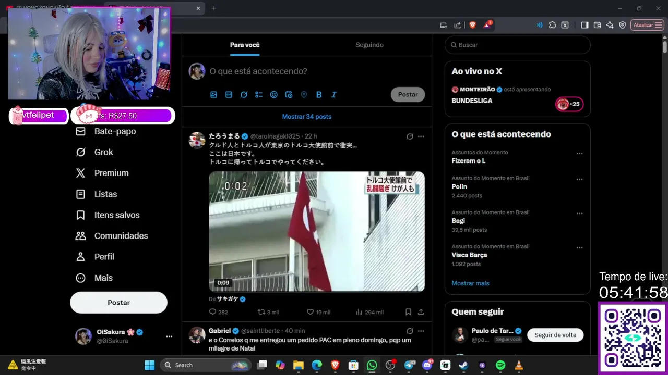Open account menu next to OiSakura
This screenshot has height=375, width=668.
pyautogui.click(x=169, y=336)
